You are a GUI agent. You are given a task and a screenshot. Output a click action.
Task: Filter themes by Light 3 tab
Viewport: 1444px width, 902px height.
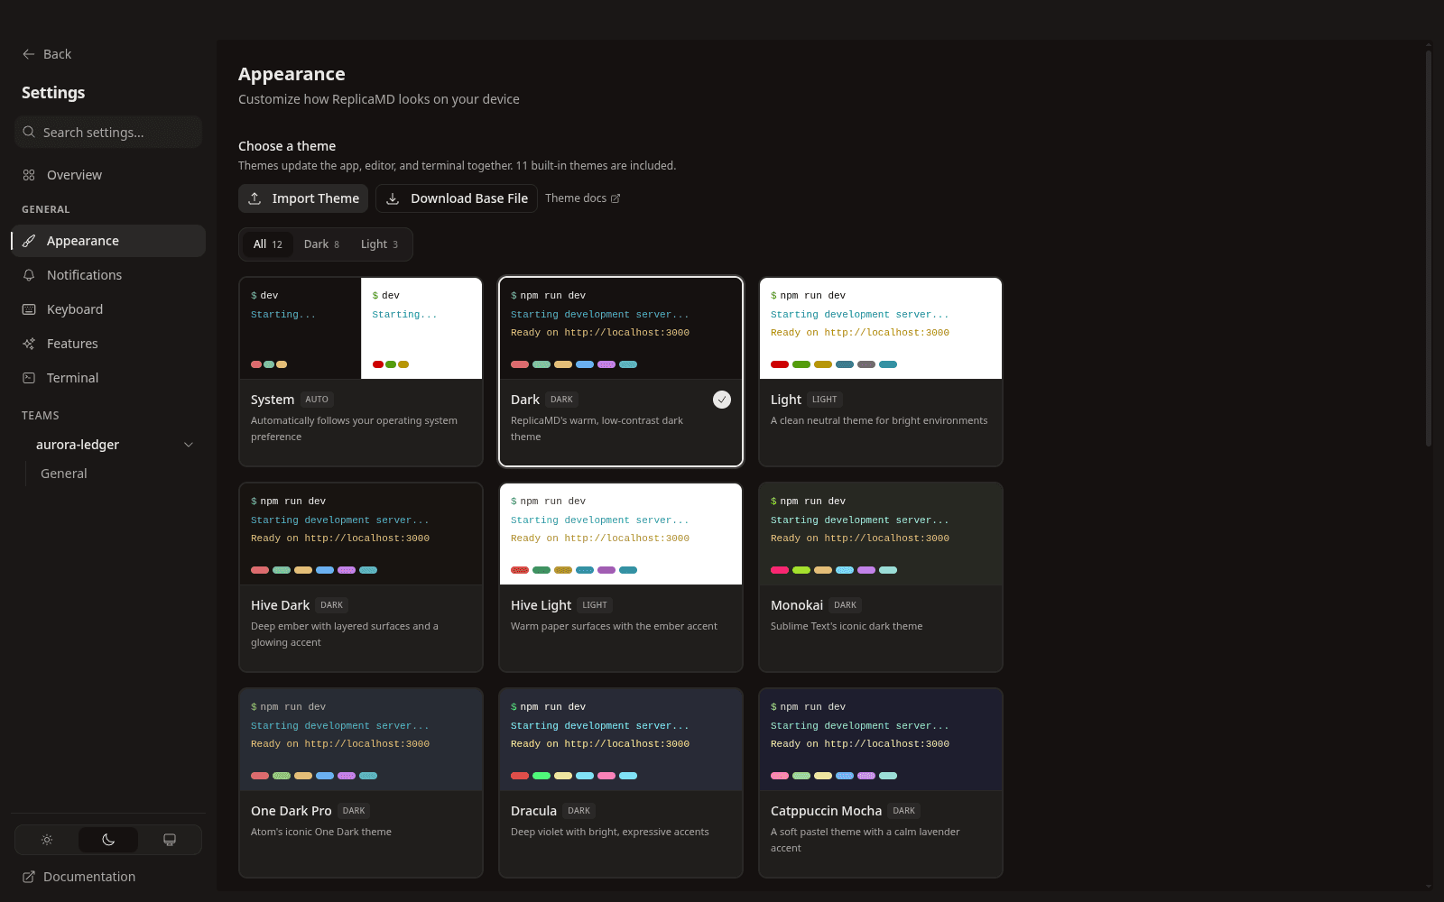pos(379,244)
